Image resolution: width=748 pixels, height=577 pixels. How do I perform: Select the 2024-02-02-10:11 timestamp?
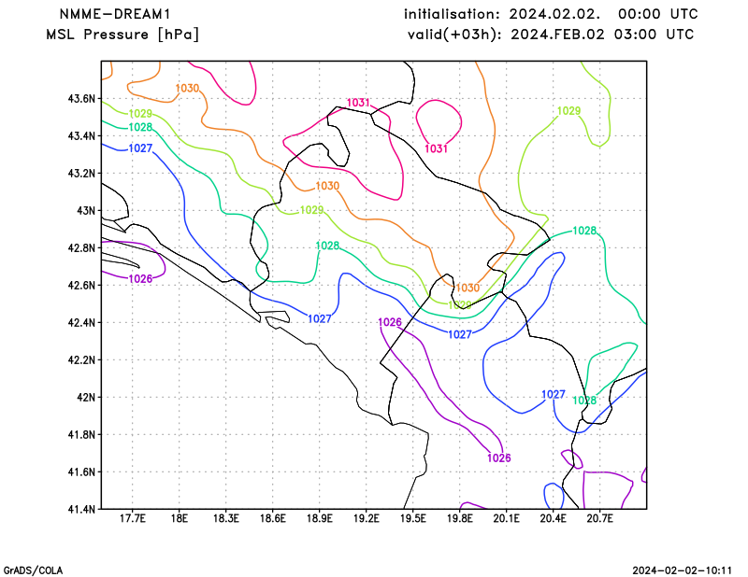[683, 570]
